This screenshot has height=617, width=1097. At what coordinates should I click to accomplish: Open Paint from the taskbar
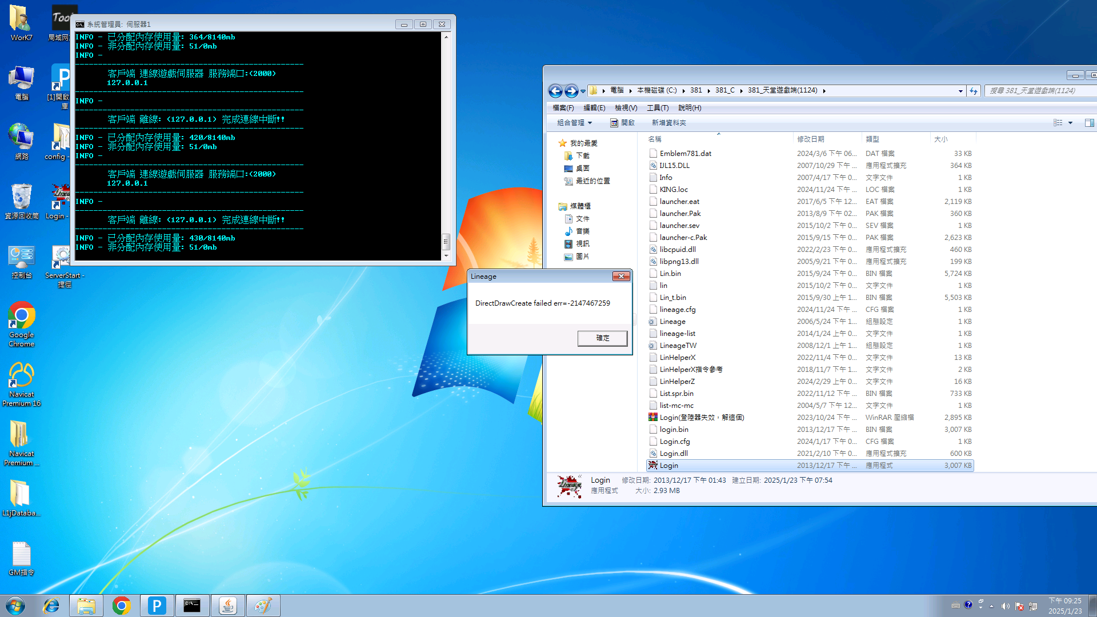click(263, 606)
